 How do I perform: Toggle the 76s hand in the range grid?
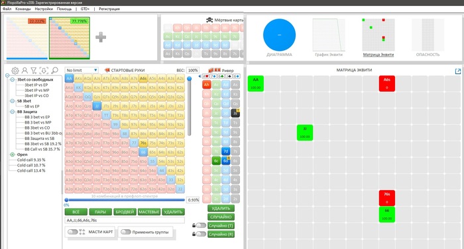143,143
